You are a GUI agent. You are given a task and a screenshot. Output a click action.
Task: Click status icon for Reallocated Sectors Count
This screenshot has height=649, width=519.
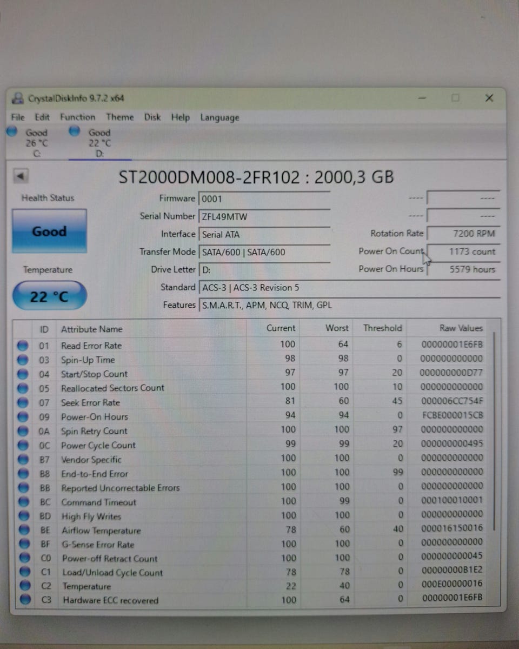pyautogui.click(x=23, y=388)
